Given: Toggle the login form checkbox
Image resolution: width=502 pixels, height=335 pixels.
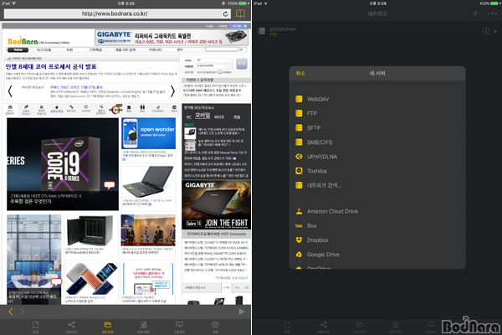Looking at the screenshot, I should click(220, 72).
